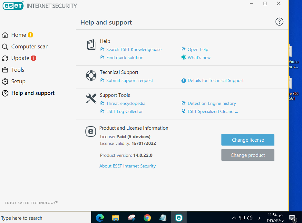
Task: Click the yellow Home notification badge
Action: (x=30, y=35)
